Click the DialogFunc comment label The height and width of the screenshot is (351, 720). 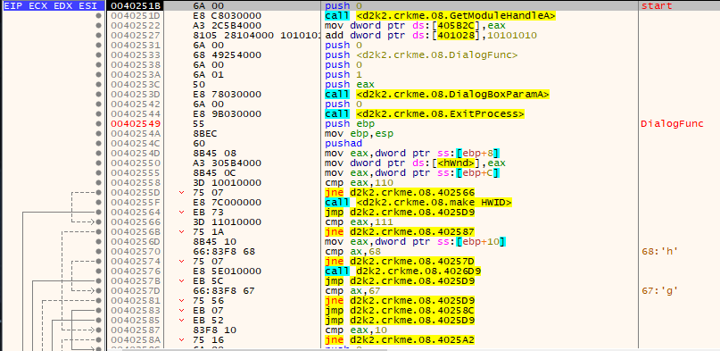click(672, 124)
